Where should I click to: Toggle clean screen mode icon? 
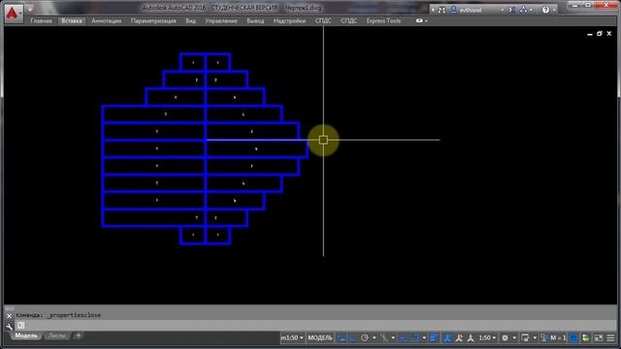tap(599, 337)
